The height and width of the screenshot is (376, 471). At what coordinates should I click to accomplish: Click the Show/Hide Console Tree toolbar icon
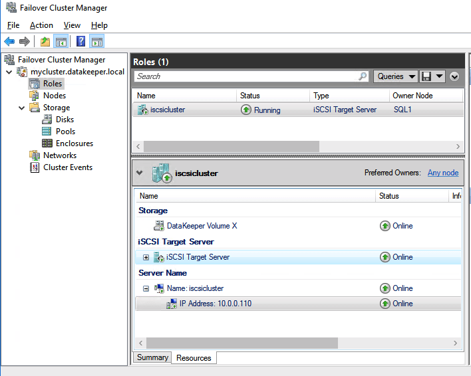pos(61,42)
